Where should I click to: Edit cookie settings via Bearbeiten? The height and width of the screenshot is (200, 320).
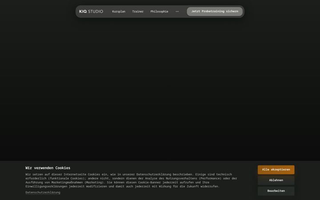[x=276, y=191]
